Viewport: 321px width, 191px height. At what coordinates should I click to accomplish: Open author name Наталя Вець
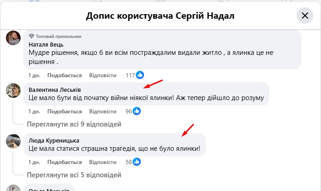point(46,44)
